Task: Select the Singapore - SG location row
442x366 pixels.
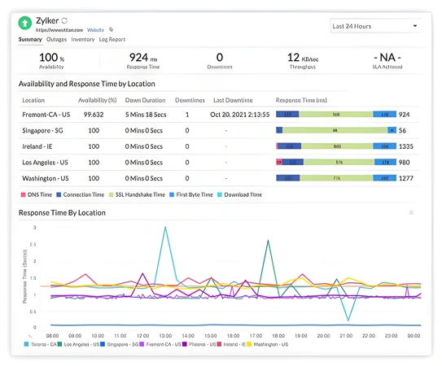Action: click(x=219, y=130)
